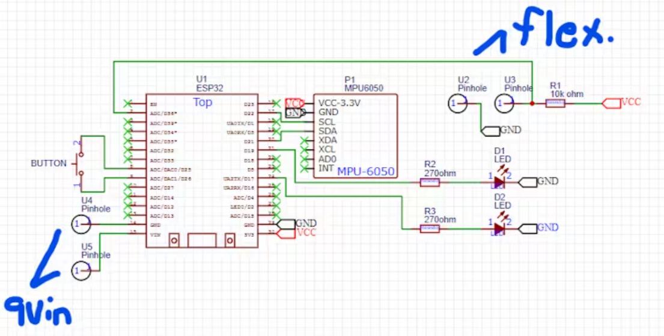Click the R1 designator label
Viewport: 664px width, 336px height.
(555, 85)
